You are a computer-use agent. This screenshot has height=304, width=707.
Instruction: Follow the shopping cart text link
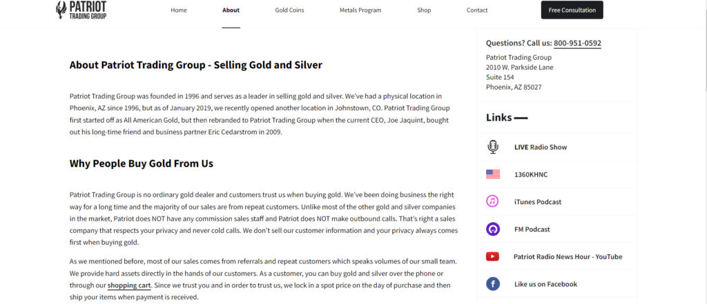[x=129, y=285]
